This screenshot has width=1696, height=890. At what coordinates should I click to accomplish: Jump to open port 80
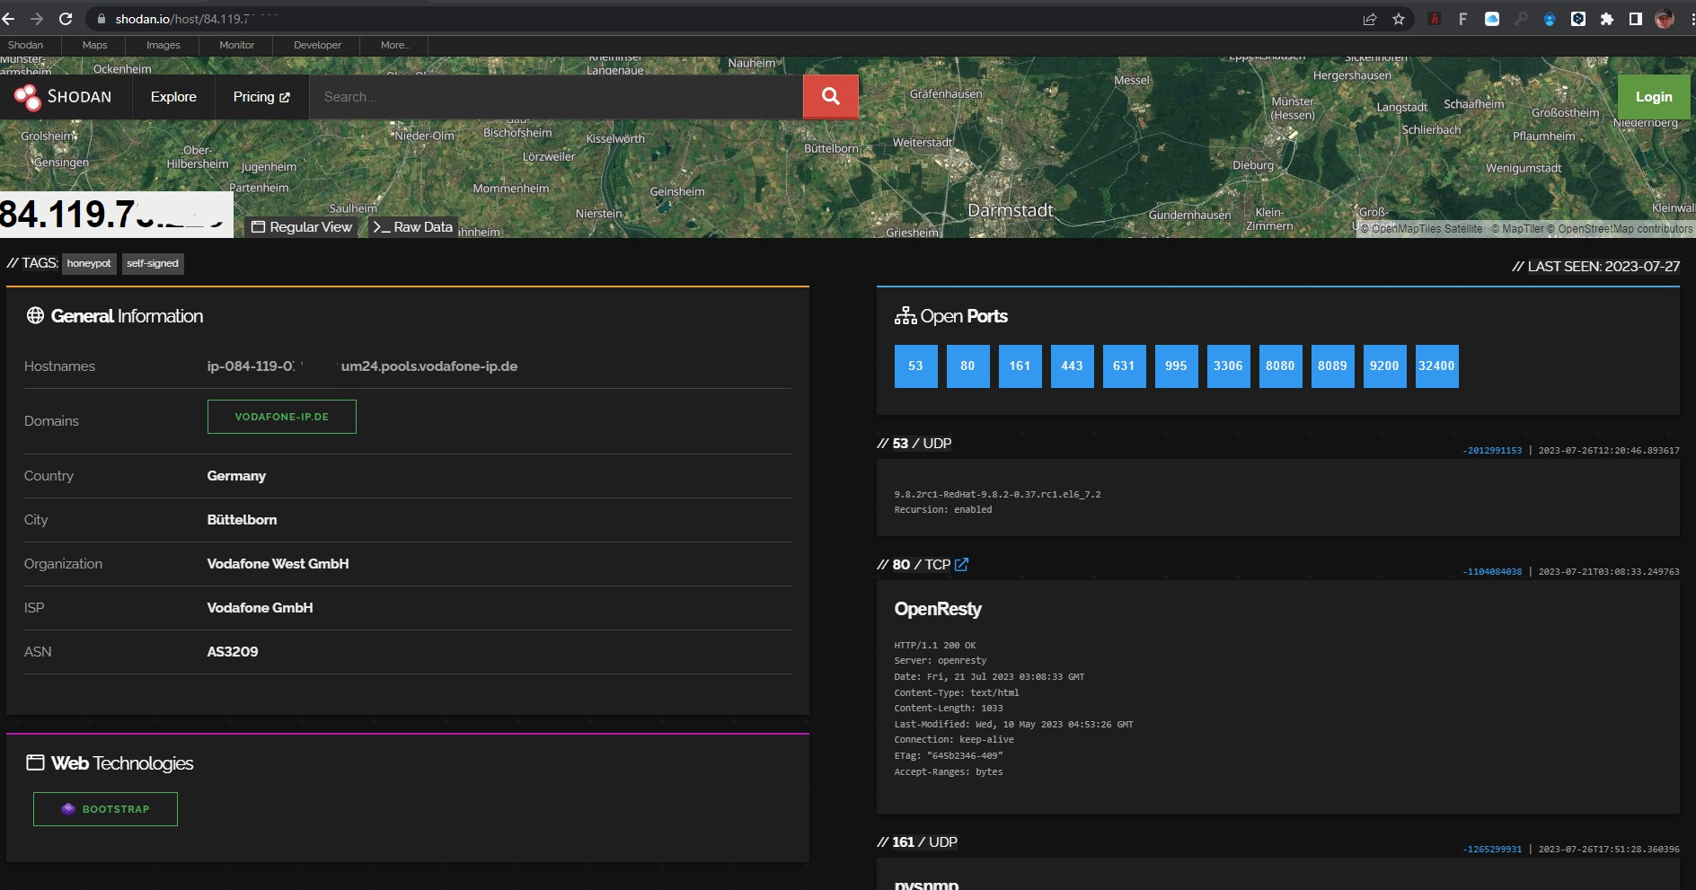click(x=967, y=366)
